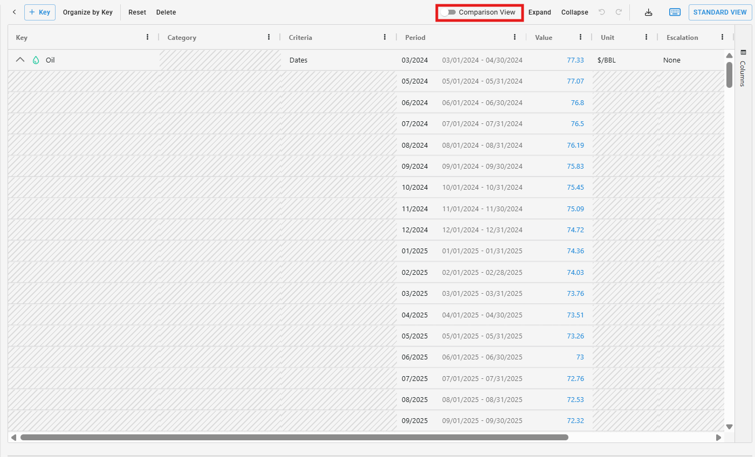Image resolution: width=755 pixels, height=457 pixels.
Task: Click the redo arrow icon
Action: pyautogui.click(x=619, y=12)
